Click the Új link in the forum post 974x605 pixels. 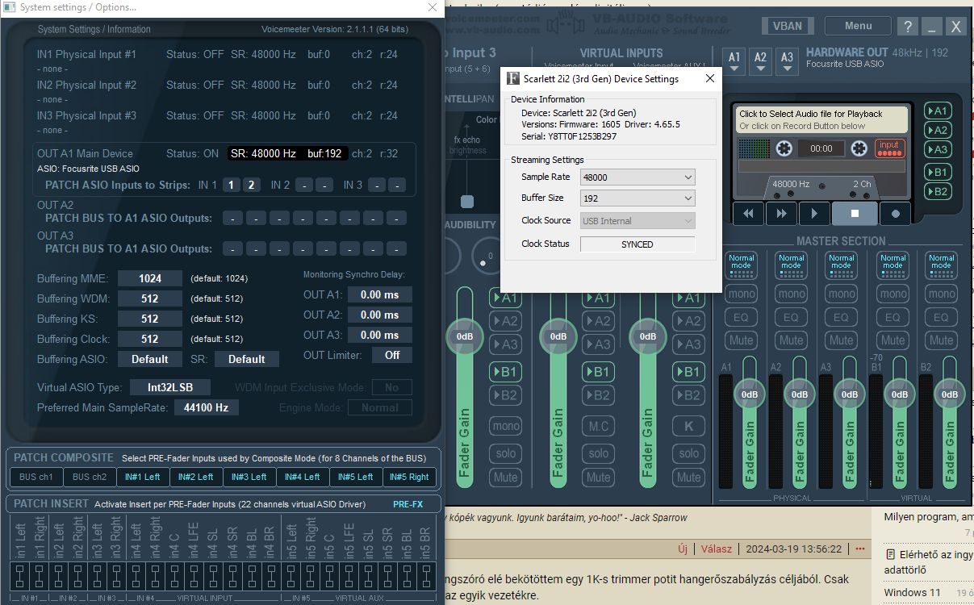(x=683, y=549)
